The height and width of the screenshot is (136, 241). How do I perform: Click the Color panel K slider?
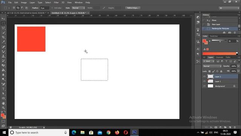[219, 41]
